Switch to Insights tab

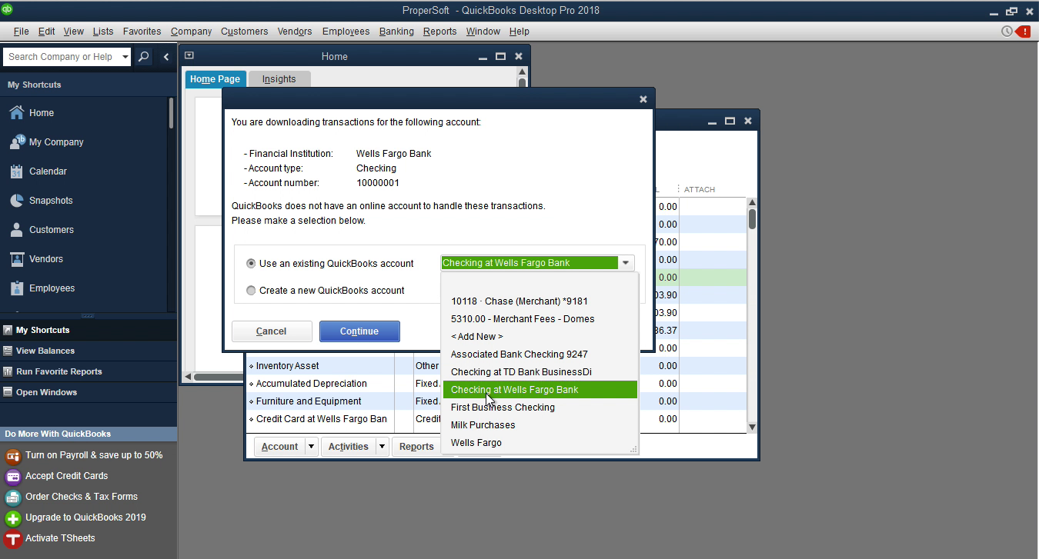(x=279, y=79)
